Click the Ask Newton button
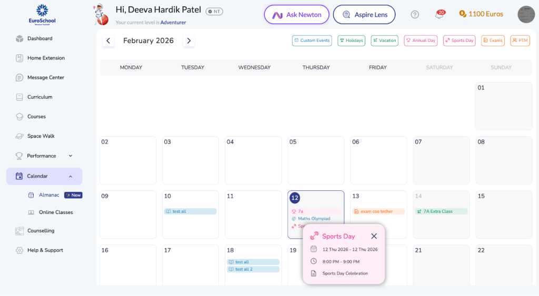This screenshot has width=539, height=296. point(296,15)
